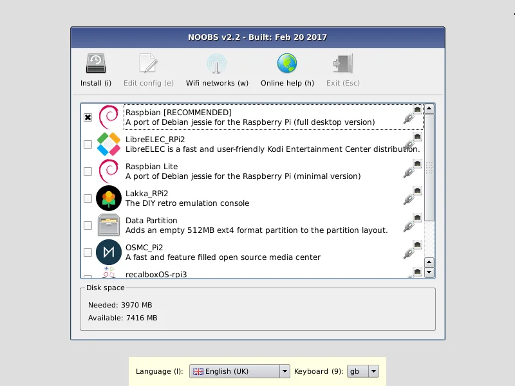The width and height of the screenshot is (515, 386).
Task: Click the 'Online help (h)' label
Action: [287, 83]
